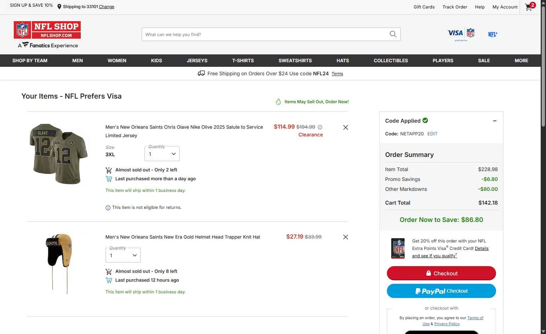Click the shipping location pin icon

(59, 7)
